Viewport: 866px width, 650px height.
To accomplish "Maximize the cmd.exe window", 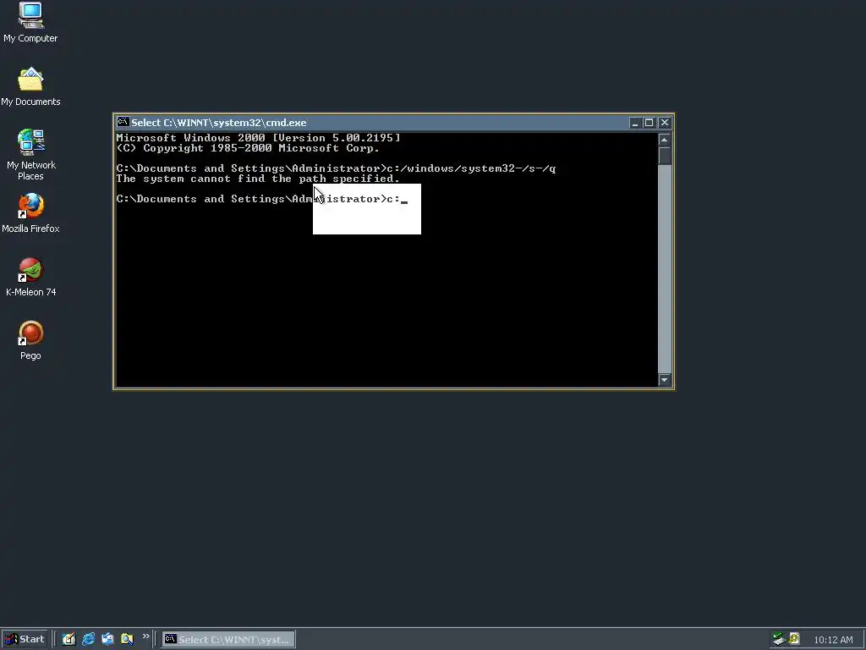I will click(649, 123).
